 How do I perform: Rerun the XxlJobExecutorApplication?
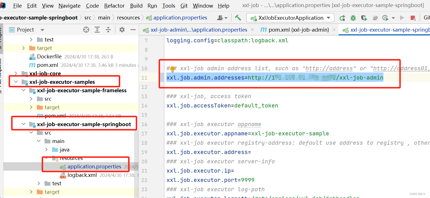(x=342, y=17)
